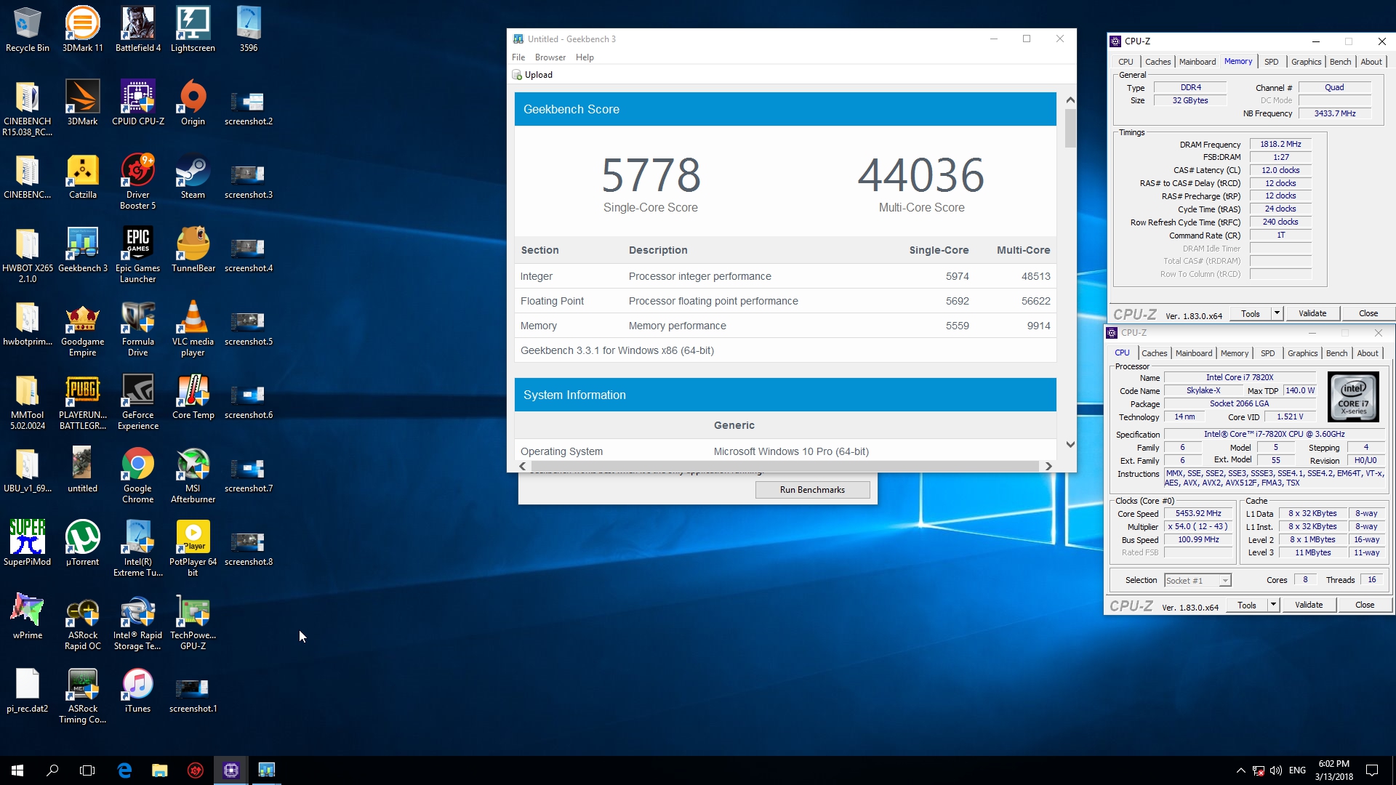Select the Catzilla desktop icon
The height and width of the screenshot is (785, 1396).
[x=82, y=176]
